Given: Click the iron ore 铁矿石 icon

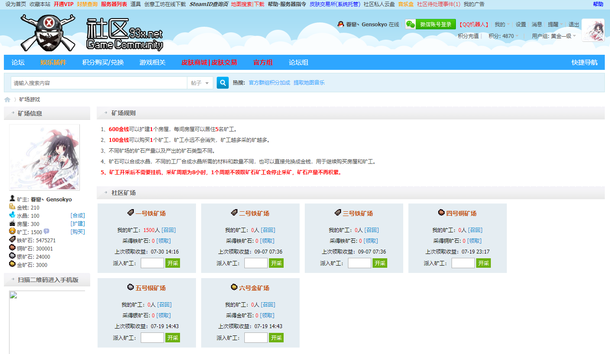Looking at the screenshot, I should (12, 239).
